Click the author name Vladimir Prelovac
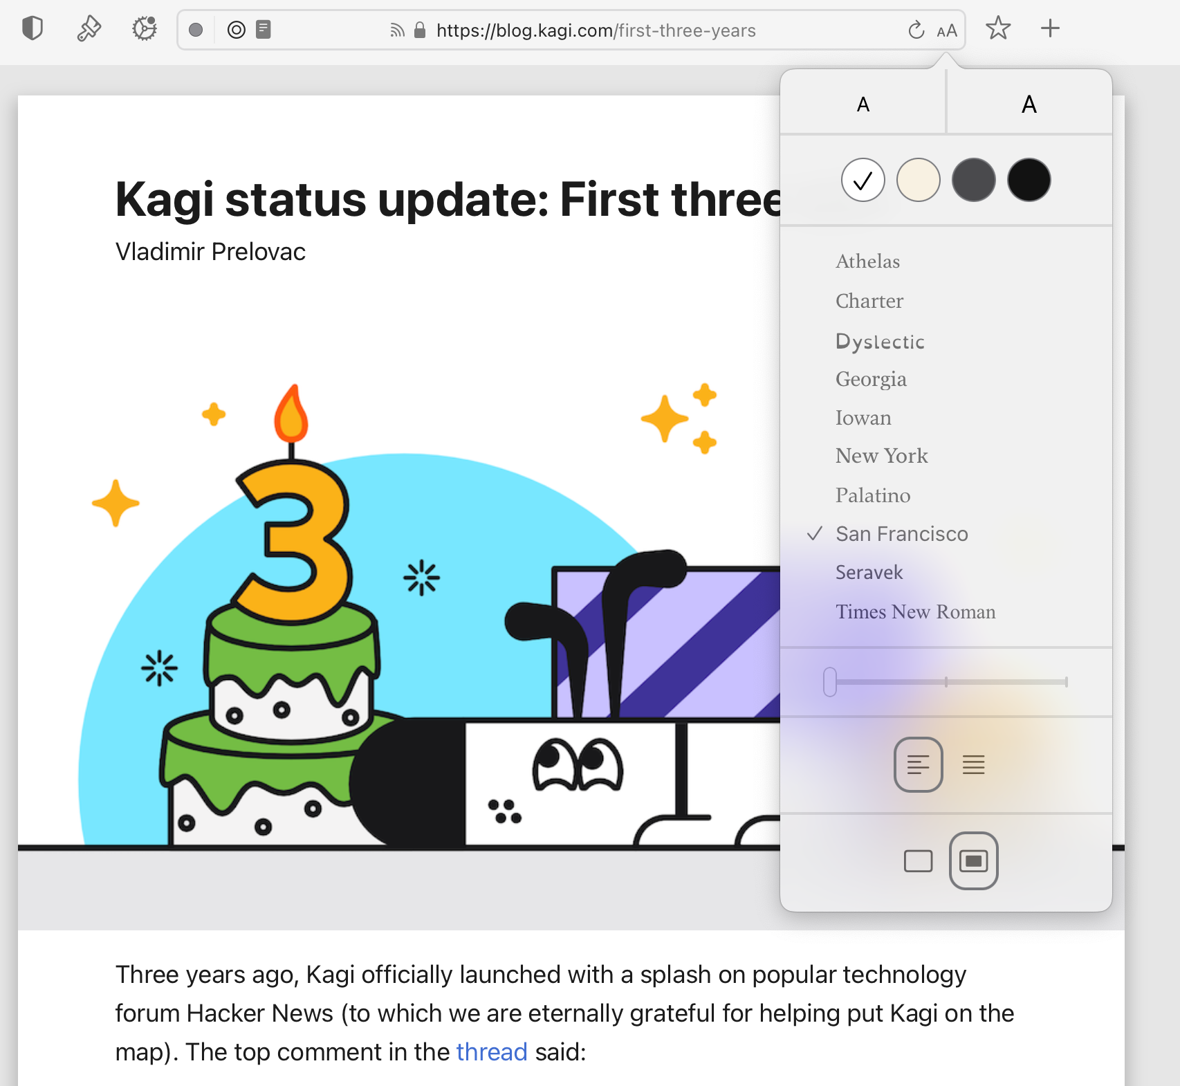The width and height of the screenshot is (1180, 1086). pyautogui.click(x=210, y=252)
